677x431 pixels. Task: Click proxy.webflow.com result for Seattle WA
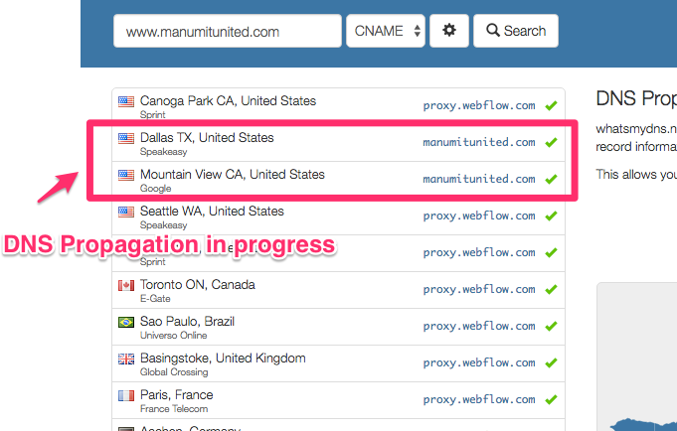[x=479, y=215]
